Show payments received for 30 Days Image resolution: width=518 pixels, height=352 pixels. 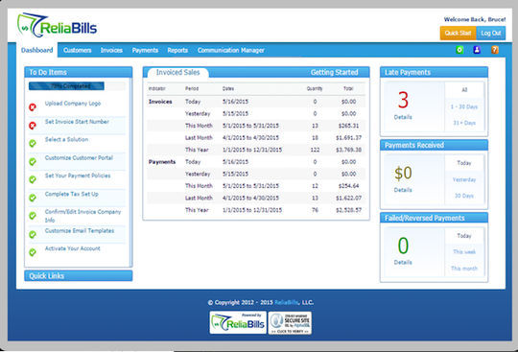464,196
